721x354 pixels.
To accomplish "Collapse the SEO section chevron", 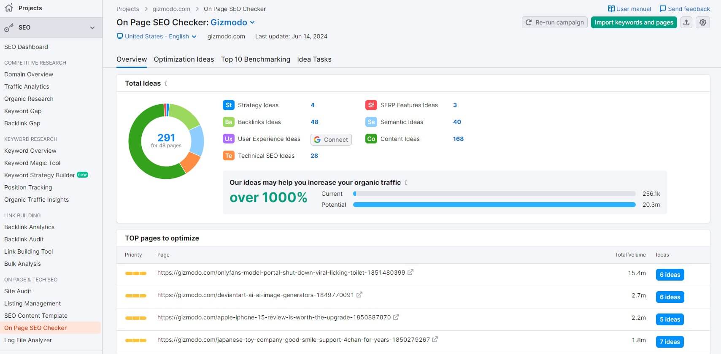I will click(92, 28).
